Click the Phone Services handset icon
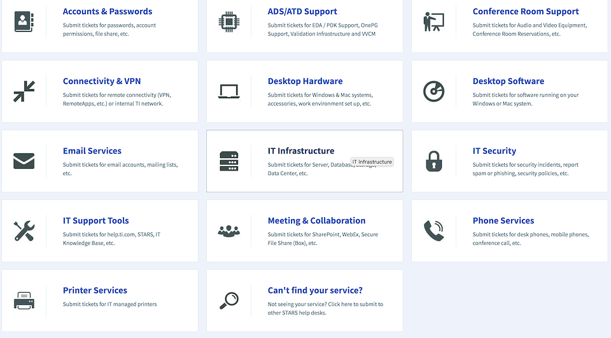Image resolution: width=611 pixels, height=338 pixels. coord(433,230)
